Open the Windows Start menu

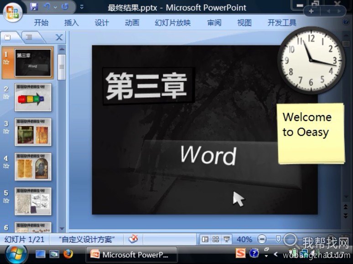pyautogui.click(x=16, y=254)
